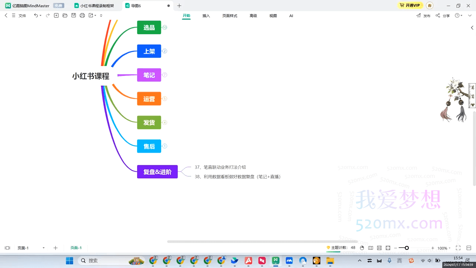Adjust the zoom slider in the status bar

tap(407, 248)
